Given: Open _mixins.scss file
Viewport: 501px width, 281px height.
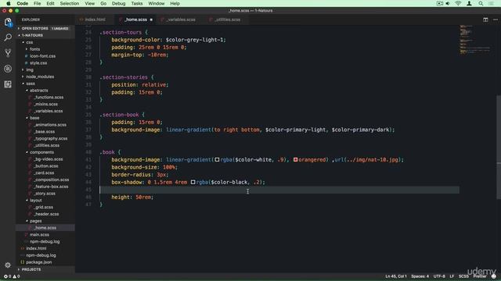Looking at the screenshot, I should [x=45, y=104].
